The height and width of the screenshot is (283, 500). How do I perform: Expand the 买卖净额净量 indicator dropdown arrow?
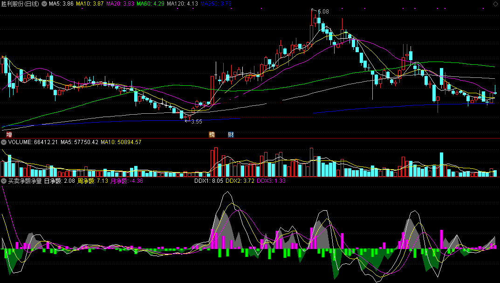tap(4, 181)
